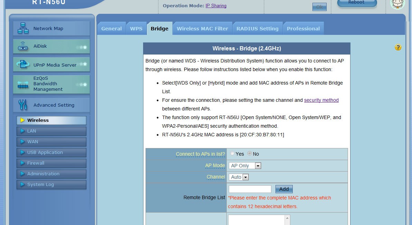The height and width of the screenshot is (225, 412).
Task: Open the Network Map icon
Action: click(23, 28)
